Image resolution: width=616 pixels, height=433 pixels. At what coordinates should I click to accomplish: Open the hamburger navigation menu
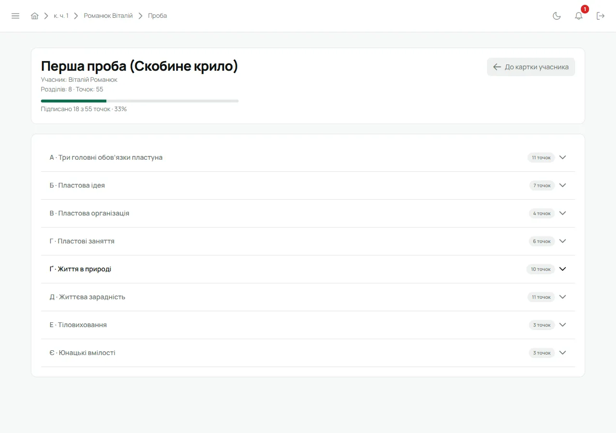pos(15,16)
